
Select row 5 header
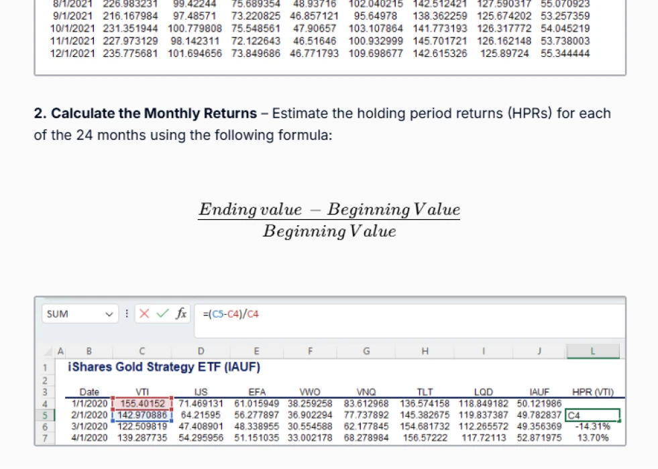[x=44, y=415]
